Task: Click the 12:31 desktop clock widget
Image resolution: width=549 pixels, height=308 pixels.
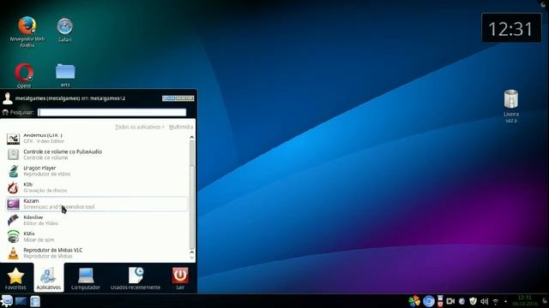Action: pyautogui.click(x=511, y=28)
